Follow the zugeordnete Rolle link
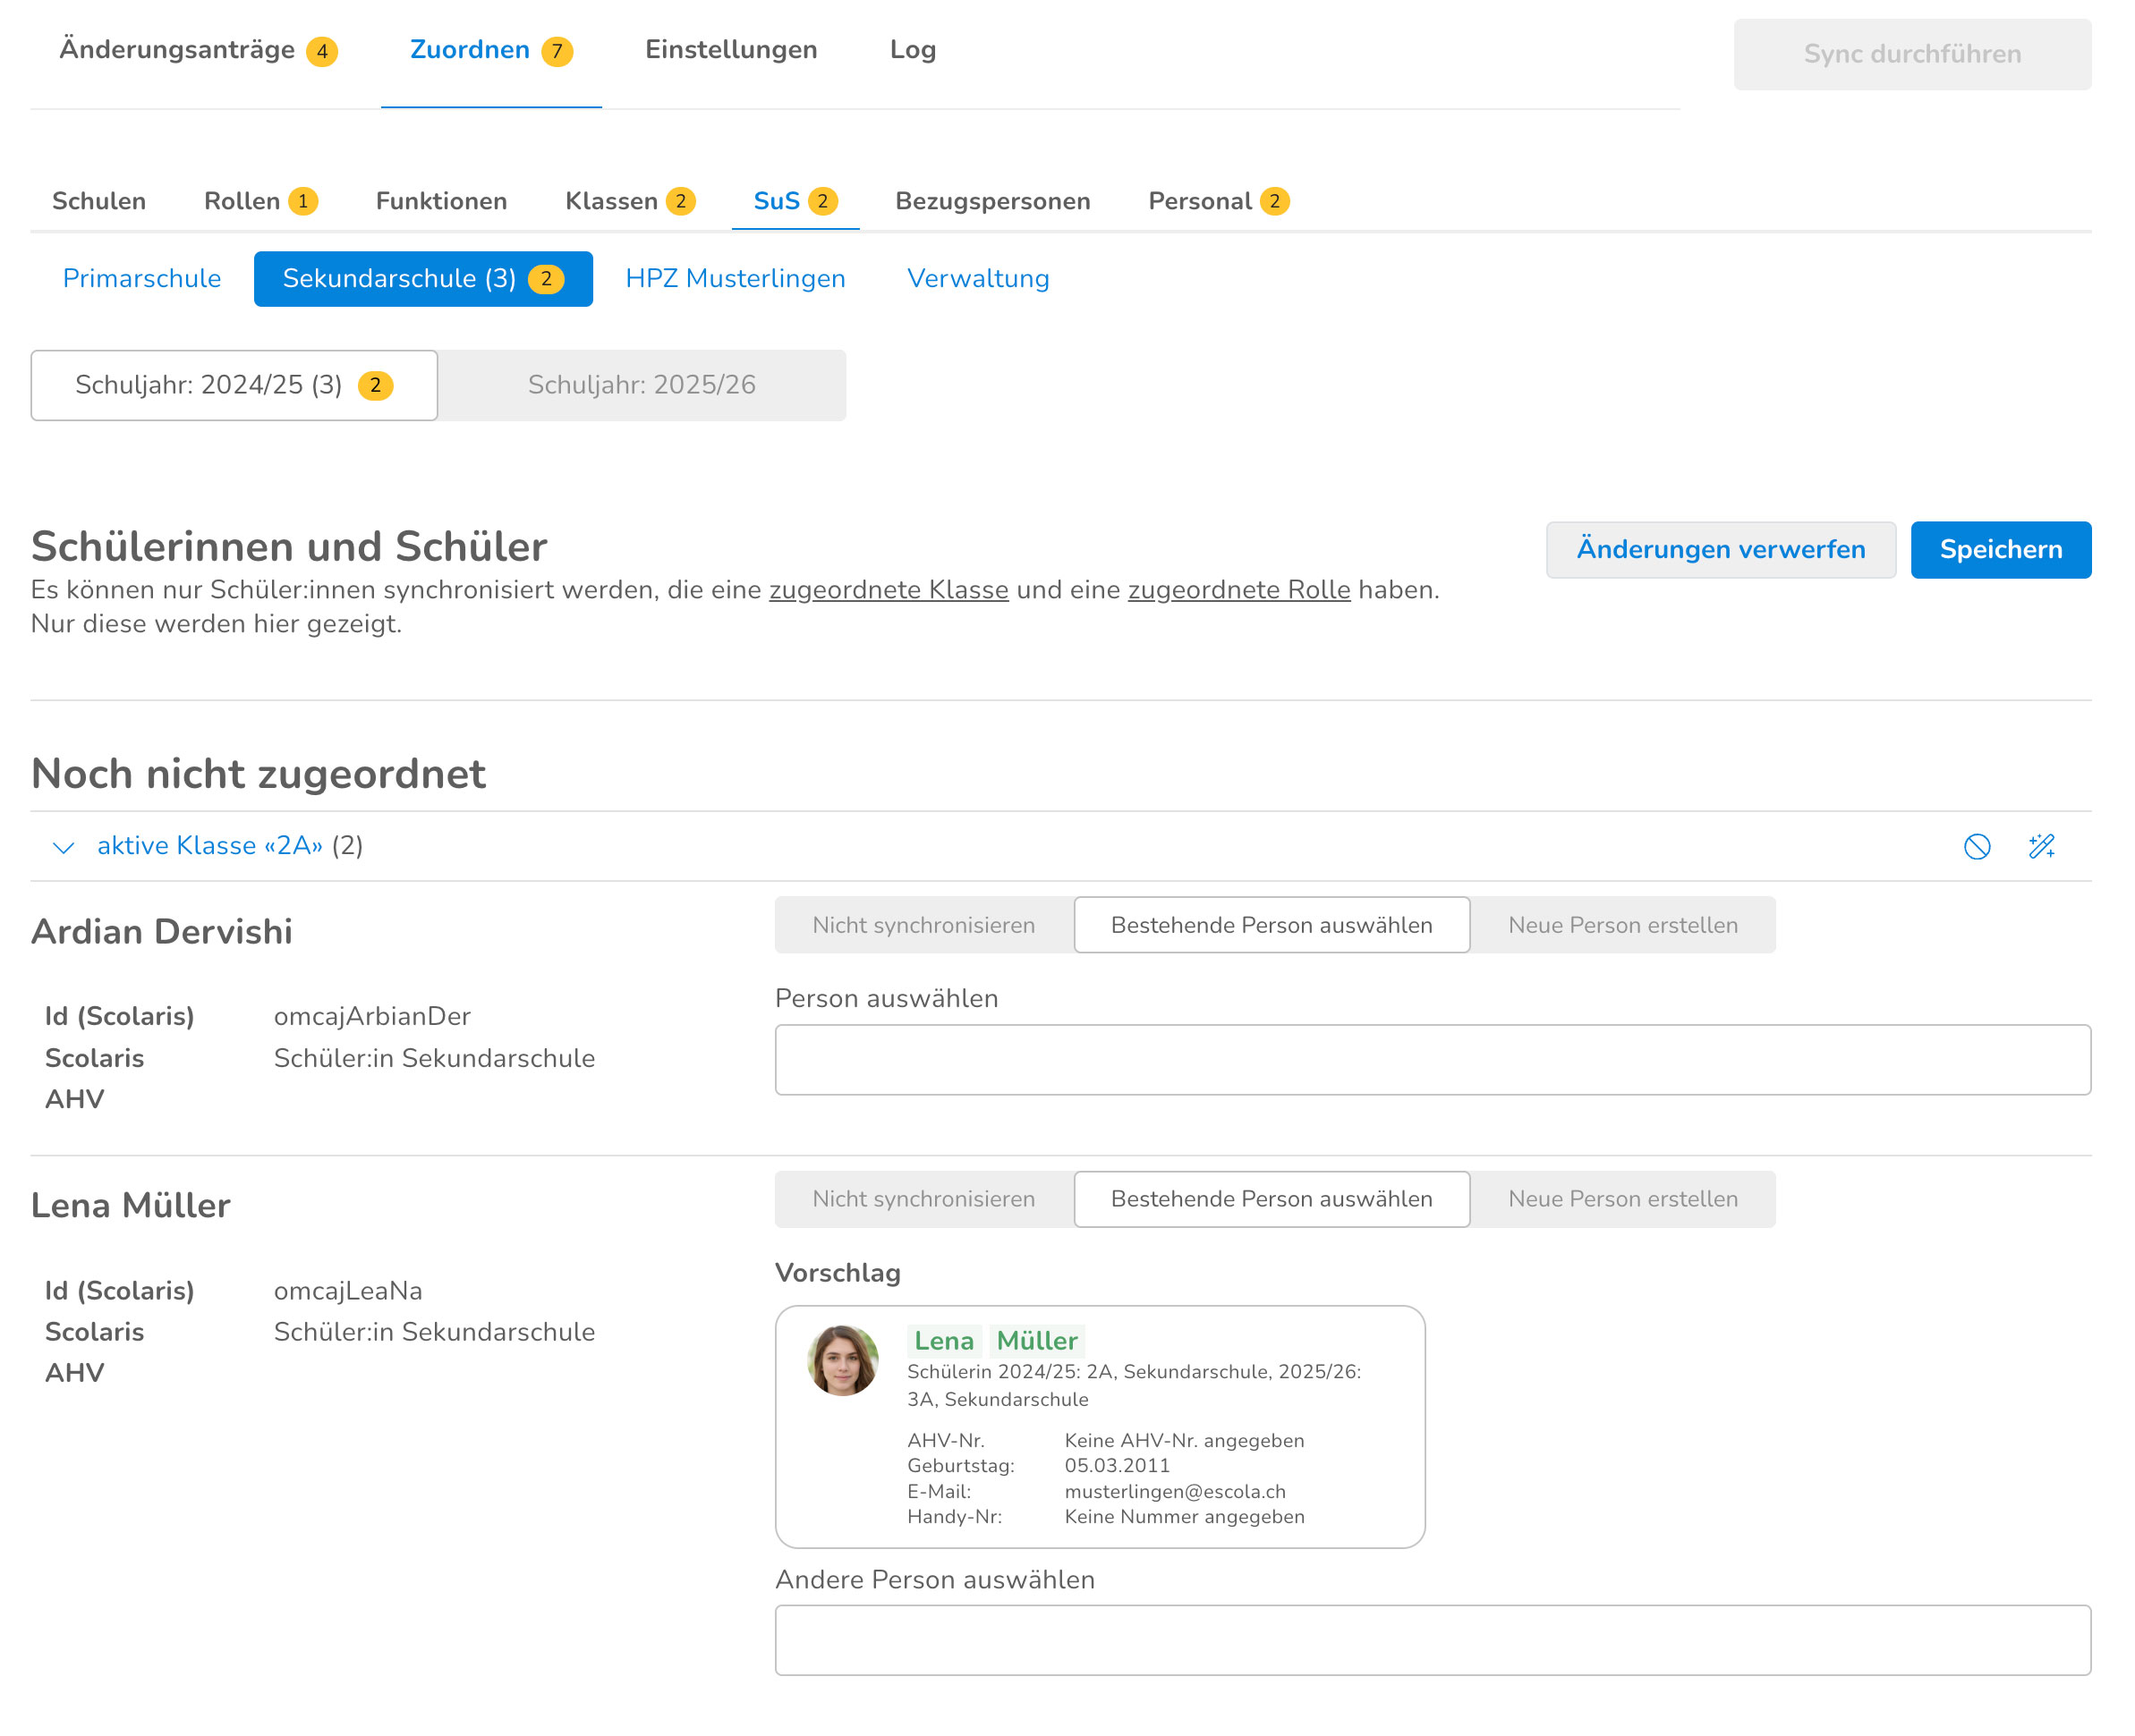Screen dimensions: 2135x1736 point(1238,590)
